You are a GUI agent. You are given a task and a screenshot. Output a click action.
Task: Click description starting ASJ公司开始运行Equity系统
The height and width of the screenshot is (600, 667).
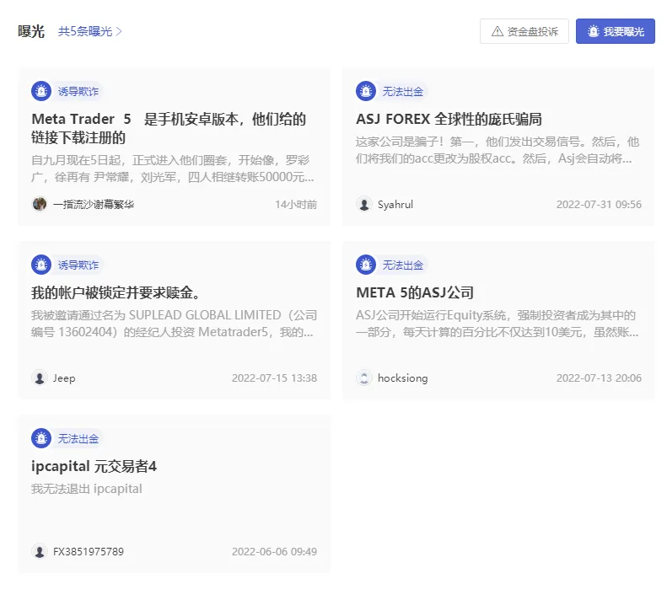(x=497, y=324)
